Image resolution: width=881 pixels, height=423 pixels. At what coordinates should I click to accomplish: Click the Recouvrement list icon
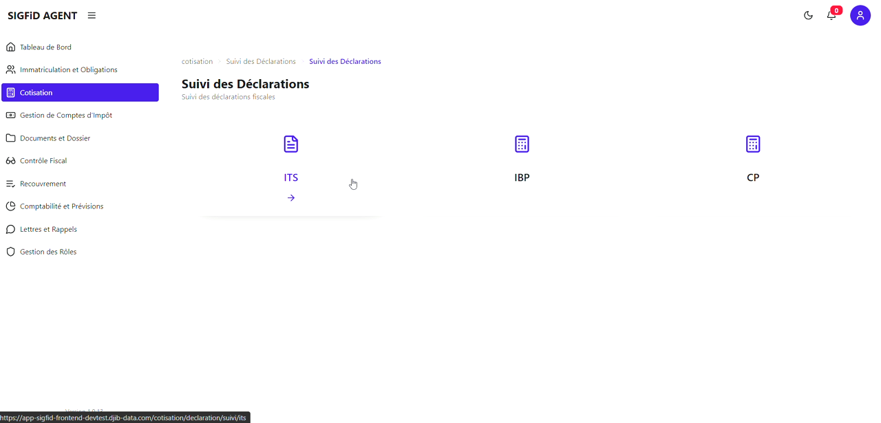tap(10, 184)
